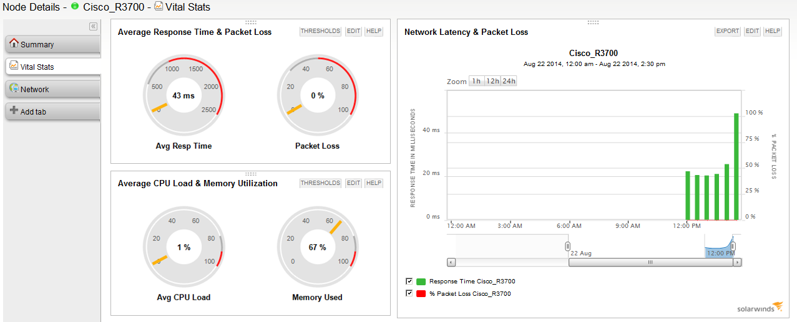This screenshot has width=797, height=322.
Task: Click the Summary tab home icon
Action: (x=14, y=44)
